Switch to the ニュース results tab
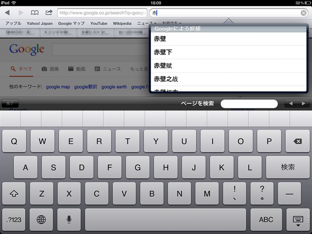Screen dimensions: 312x234 click(x=108, y=69)
